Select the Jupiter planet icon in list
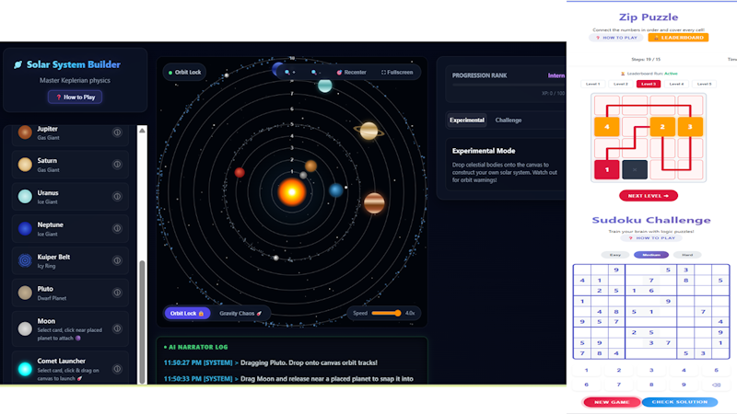The width and height of the screenshot is (737, 414). (25, 132)
